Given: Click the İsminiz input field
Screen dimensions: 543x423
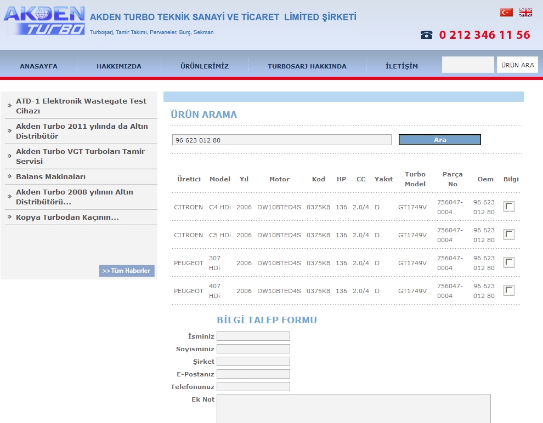Looking at the screenshot, I should [x=253, y=336].
